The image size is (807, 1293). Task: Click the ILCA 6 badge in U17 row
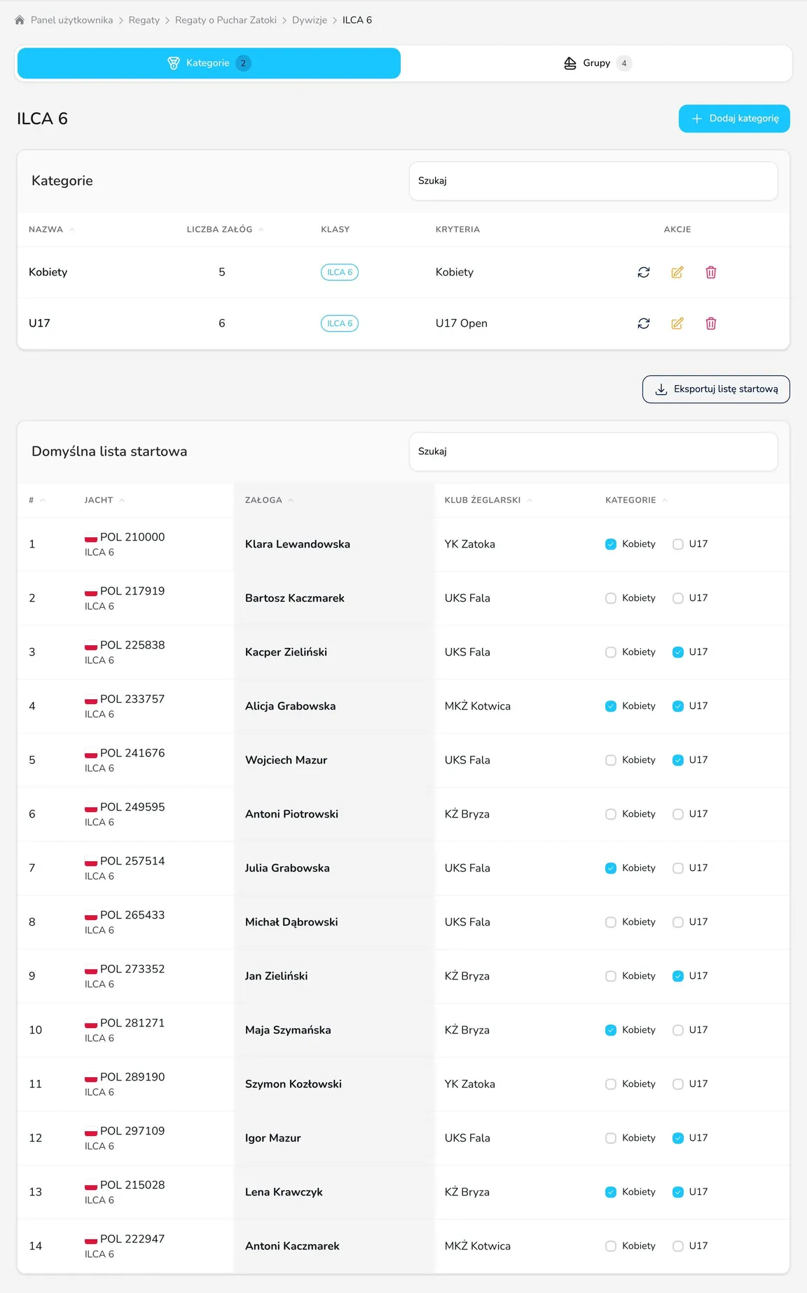point(340,323)
